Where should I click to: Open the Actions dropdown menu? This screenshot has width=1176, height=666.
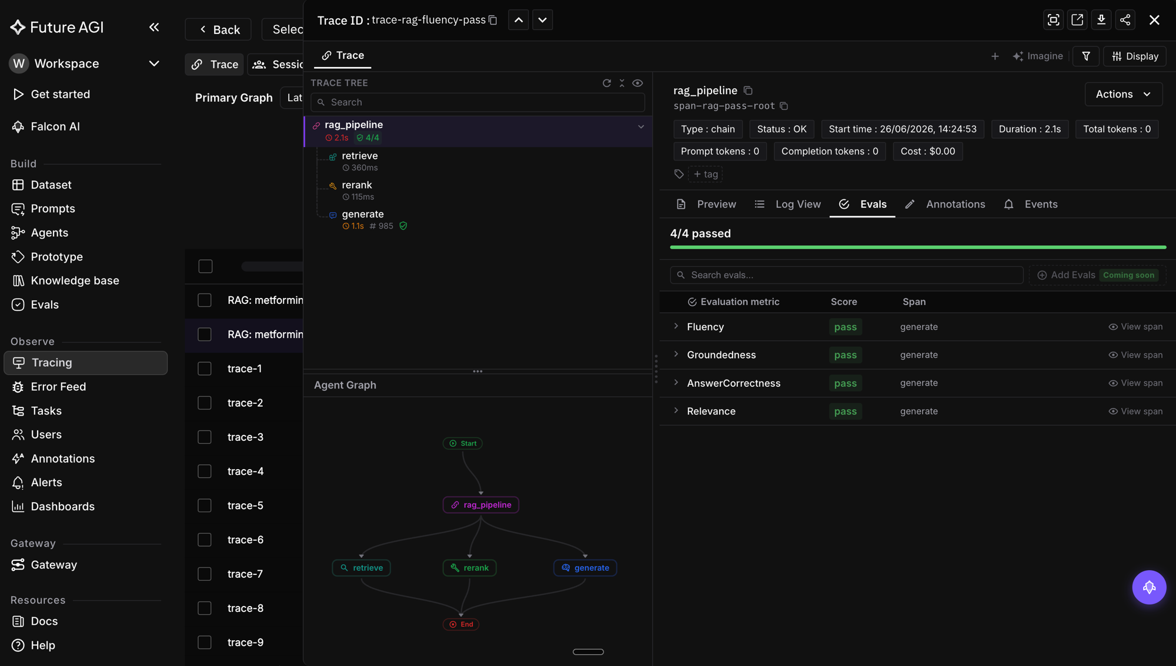pos(1123,94)
